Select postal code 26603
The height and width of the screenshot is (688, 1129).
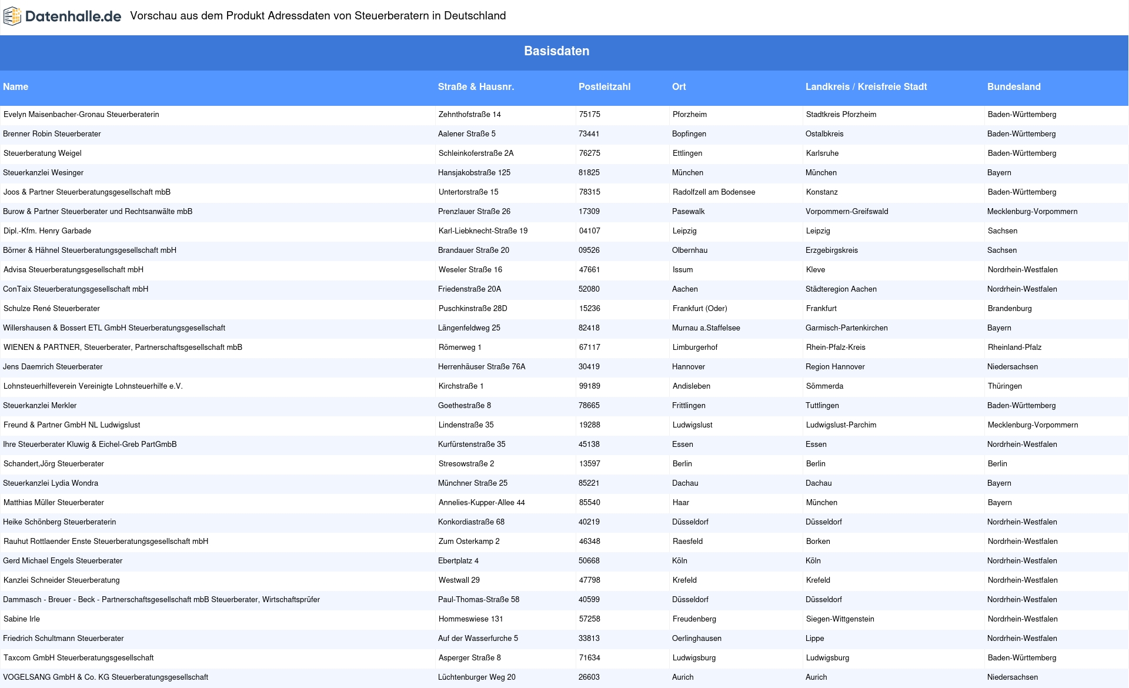(589, 677)
